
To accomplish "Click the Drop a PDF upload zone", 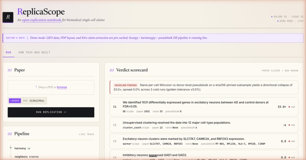I will coord(51,87).
